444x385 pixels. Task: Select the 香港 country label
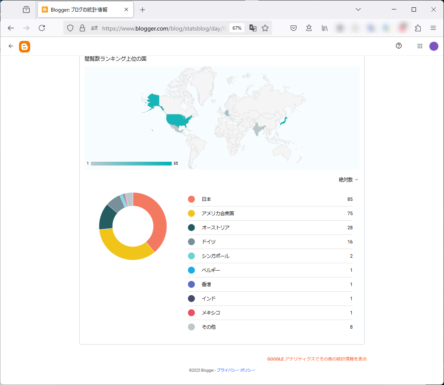206,284
